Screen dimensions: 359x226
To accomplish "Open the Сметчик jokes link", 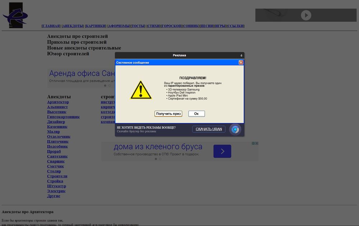I will pos(55,166).
